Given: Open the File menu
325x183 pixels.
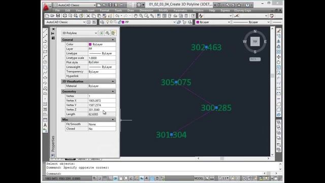Looking at the screenshot, I should (x=57, y=10).
